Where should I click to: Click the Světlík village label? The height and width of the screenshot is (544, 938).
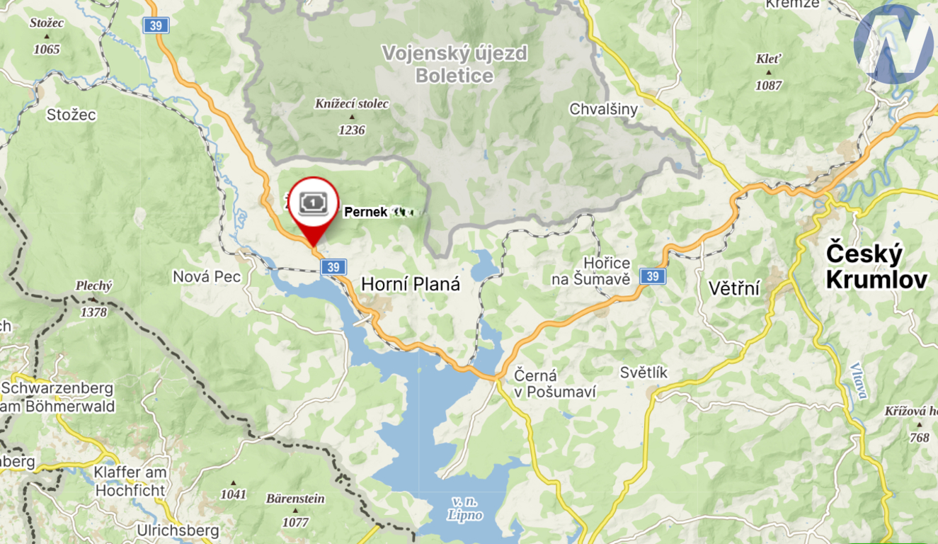[644, 373]
